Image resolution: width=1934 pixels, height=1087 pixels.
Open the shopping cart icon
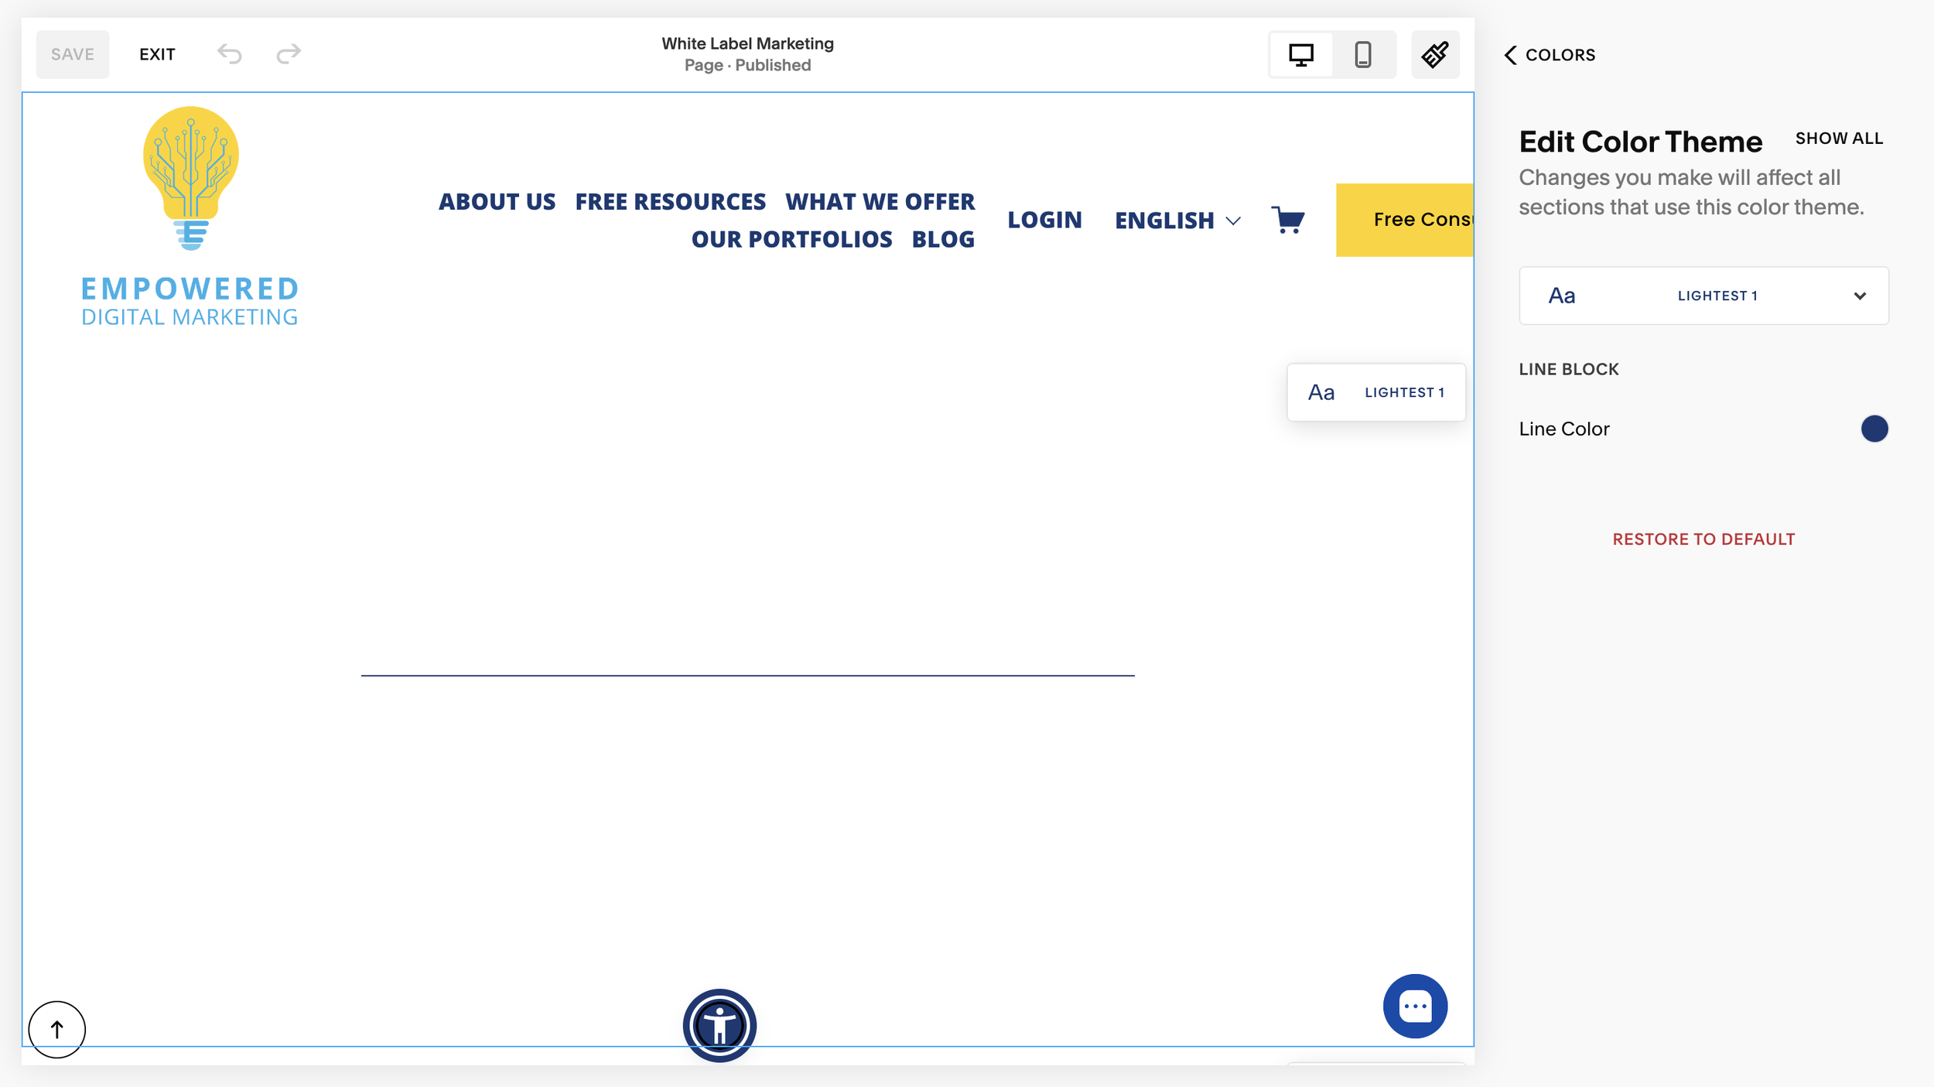1287,220
